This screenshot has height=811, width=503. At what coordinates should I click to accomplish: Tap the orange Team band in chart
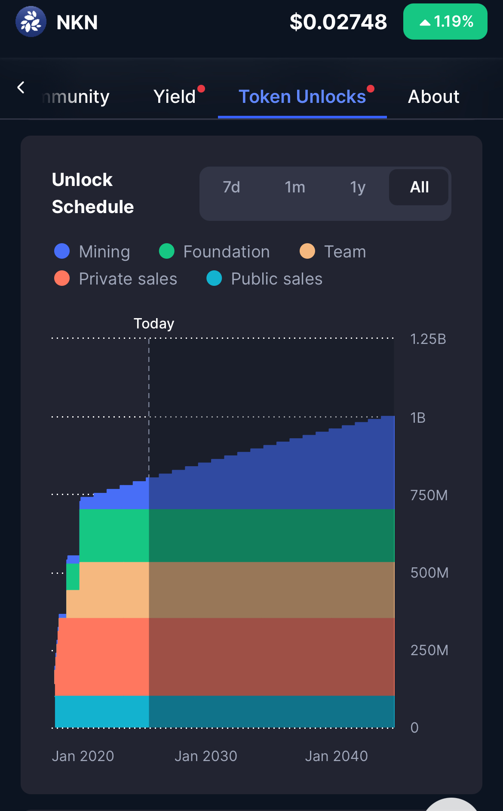pyautogui.click(x=230, y=590)
